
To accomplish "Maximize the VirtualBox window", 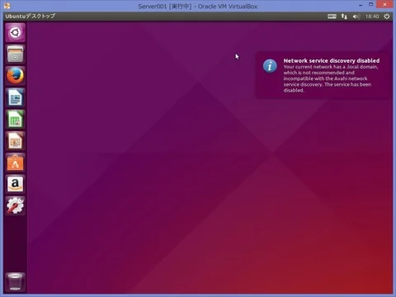I will coord(371,4).
